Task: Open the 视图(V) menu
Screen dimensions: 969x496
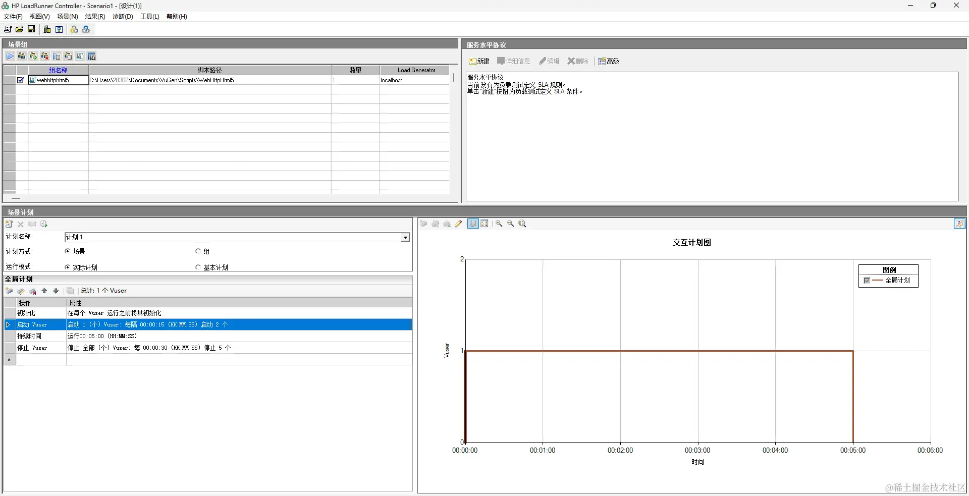Action: click(x=40, y=17)
